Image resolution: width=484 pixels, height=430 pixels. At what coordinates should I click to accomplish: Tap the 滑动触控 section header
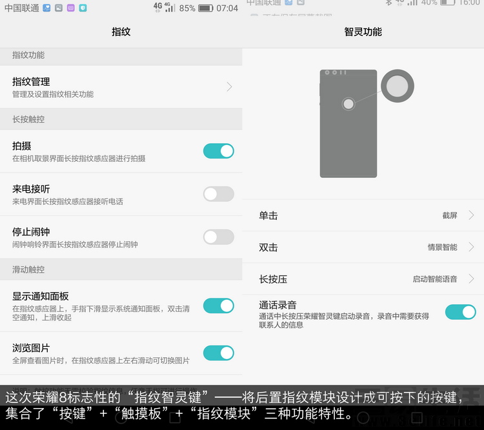pyautogui.click(x=28, y=269)
